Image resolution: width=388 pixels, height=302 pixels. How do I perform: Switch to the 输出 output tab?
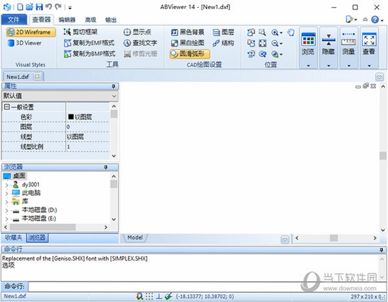(111, 20)
